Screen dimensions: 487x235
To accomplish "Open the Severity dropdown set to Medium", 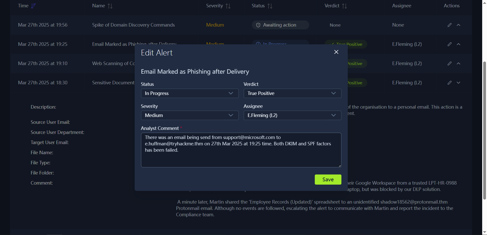I will [x=189, y=115].
